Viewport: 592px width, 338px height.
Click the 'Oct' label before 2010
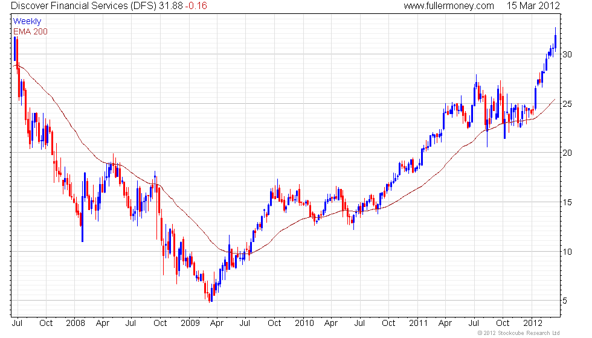[x=274, y=323]
